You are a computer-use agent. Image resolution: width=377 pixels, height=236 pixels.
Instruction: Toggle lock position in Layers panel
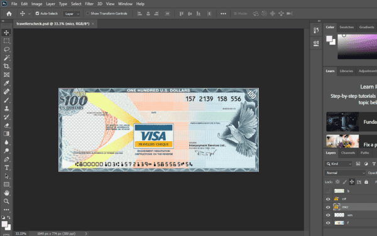pos(352,182)
